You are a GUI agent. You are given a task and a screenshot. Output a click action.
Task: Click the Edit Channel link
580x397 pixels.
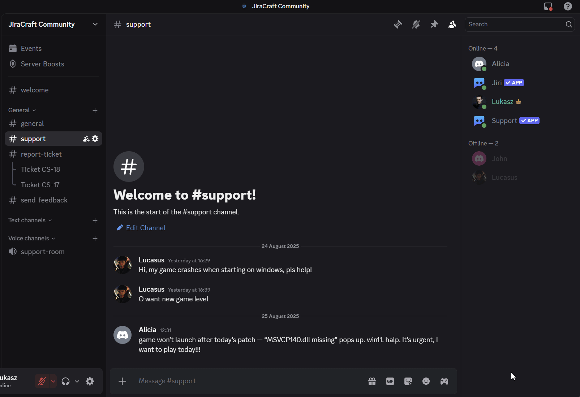coord(141,228)
